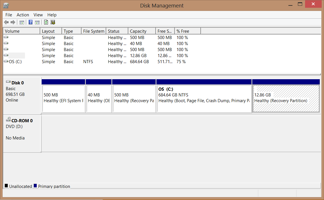Open the Settings toolbar icon

(x=53, y=22)
